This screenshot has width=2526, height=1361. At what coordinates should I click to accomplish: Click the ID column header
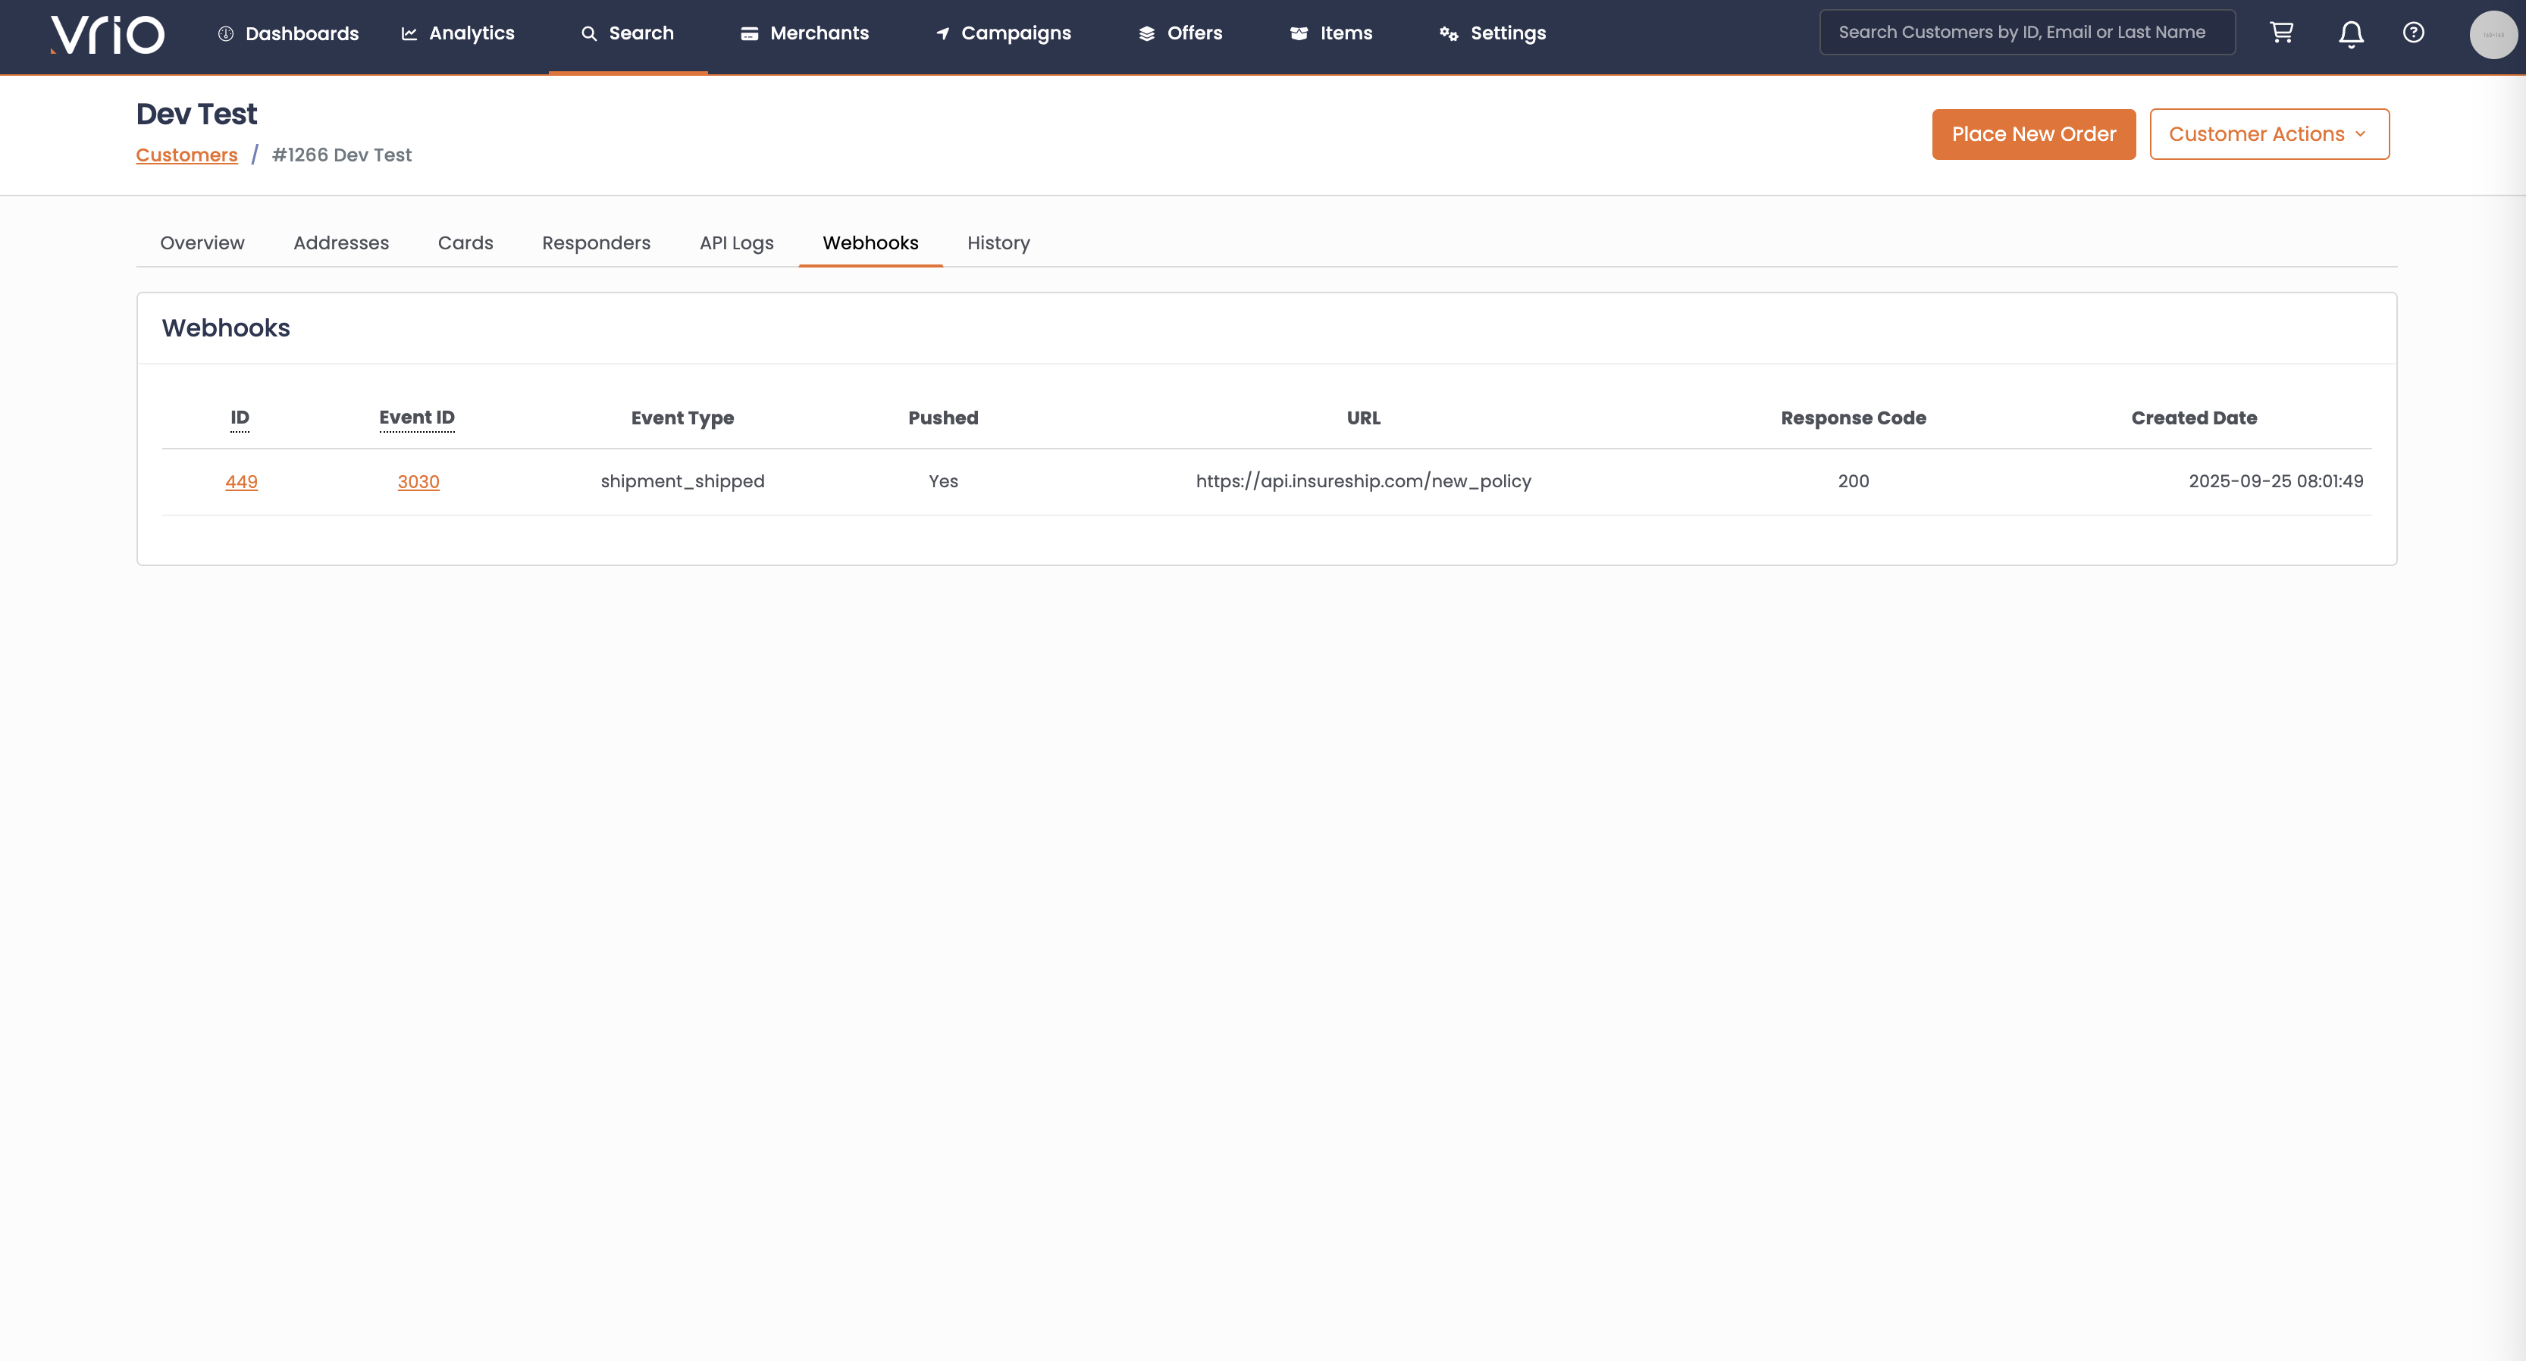pyautogui.click(x=240, y=418)
